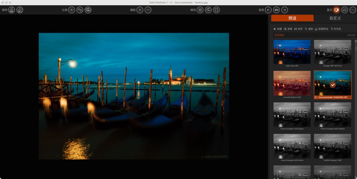Toggle the orange display monitor icon

point(337,10)
